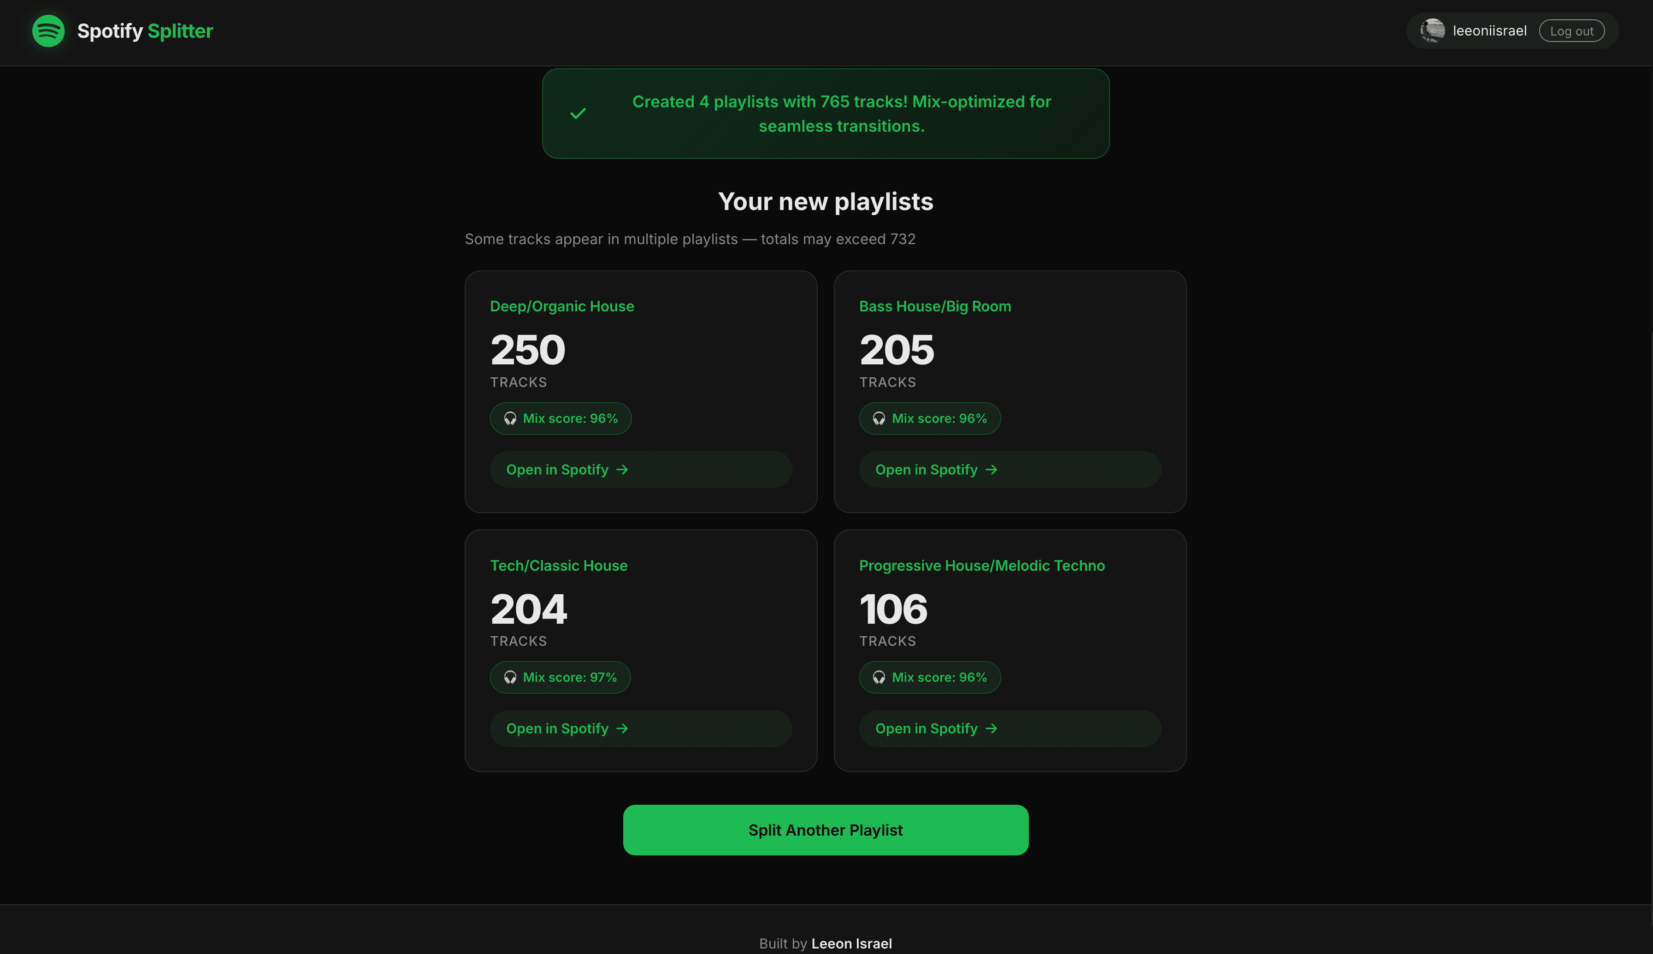Viewport: 1653px width, 954px height.
Task: Open Progressive House/Melodic Techno in Spotify
Action: (x=1010, y=728)
